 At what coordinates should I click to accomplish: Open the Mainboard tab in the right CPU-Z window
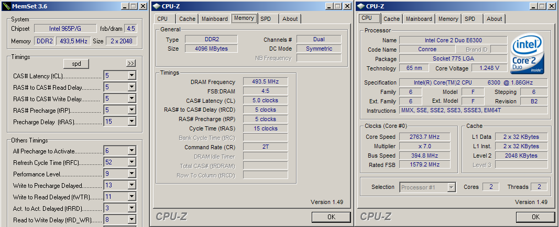click(x=419, y=19)
